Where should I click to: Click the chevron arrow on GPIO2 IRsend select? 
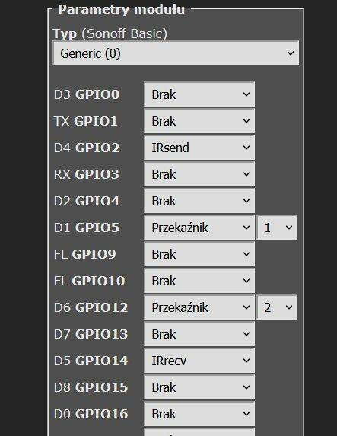(246, 148)
